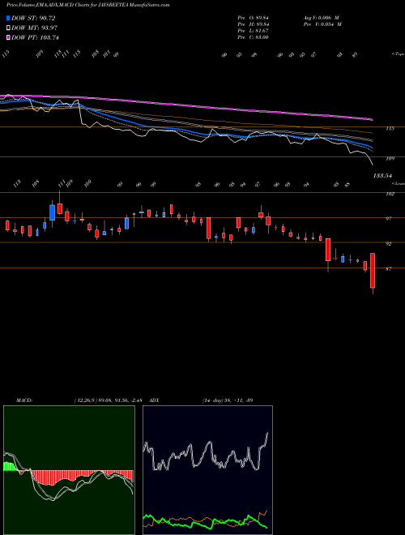
Task: Click the "Pre L: 81.67" low value
Action: 254,31
